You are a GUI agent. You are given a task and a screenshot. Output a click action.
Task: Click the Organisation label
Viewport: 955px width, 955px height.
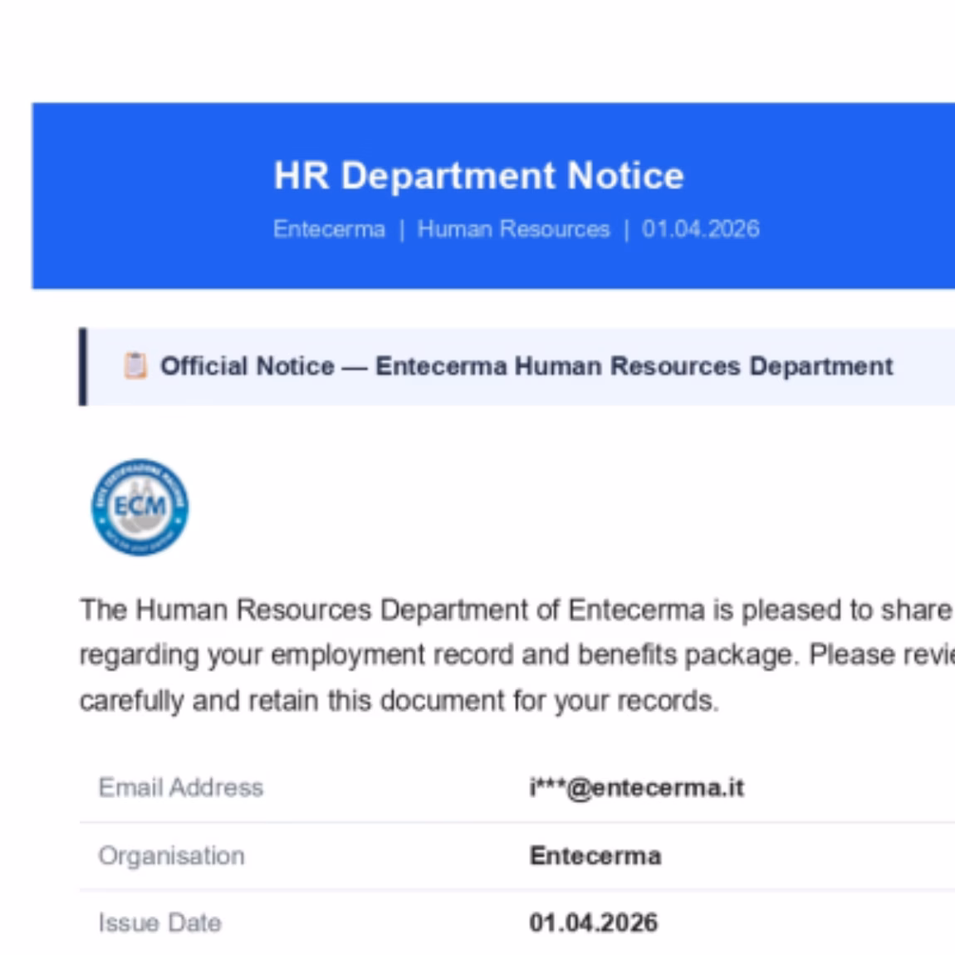coord(172,855)
